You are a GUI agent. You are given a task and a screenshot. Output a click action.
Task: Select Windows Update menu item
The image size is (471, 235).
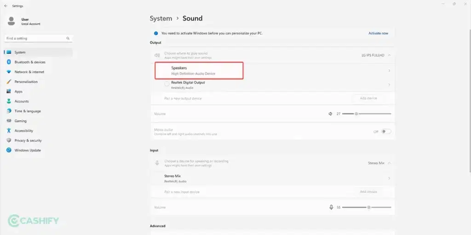pyautogui.click(x=39, y=150)
